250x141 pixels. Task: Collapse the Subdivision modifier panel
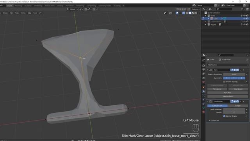pyautogui.click(x=208, y=101)
